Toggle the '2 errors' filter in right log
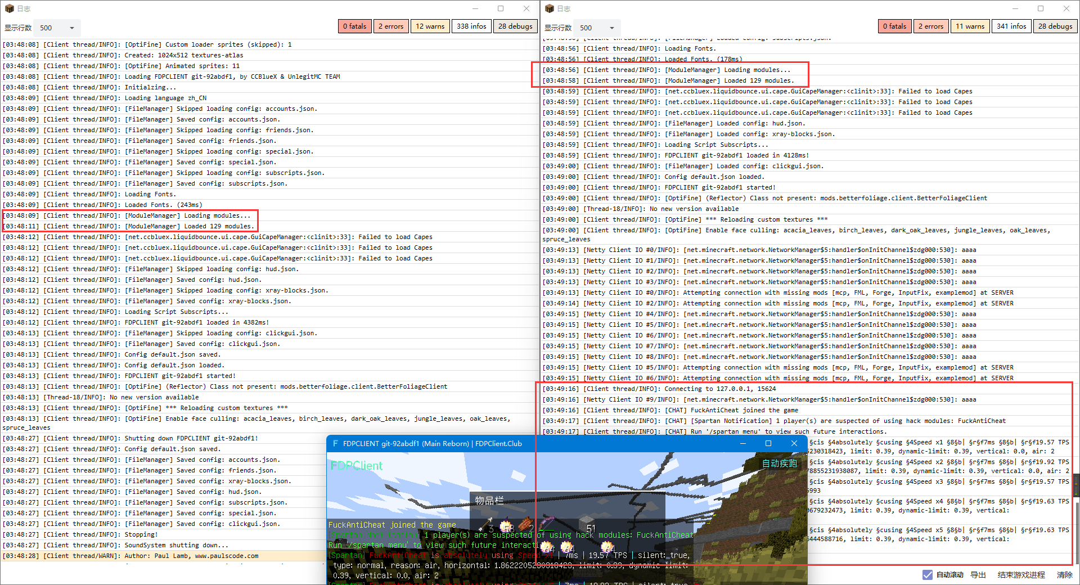This screenshot has width=1080, height=585. (931, 26)
